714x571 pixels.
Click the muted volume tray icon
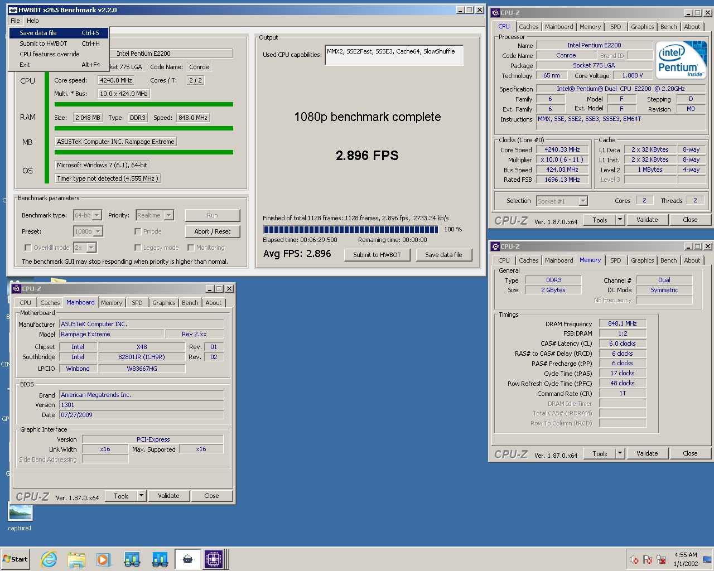(x=634, y=559)
